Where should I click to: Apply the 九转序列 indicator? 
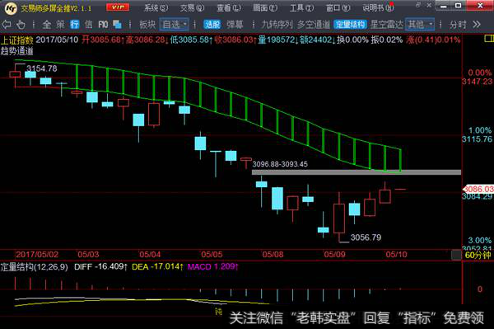pos(277,24)
